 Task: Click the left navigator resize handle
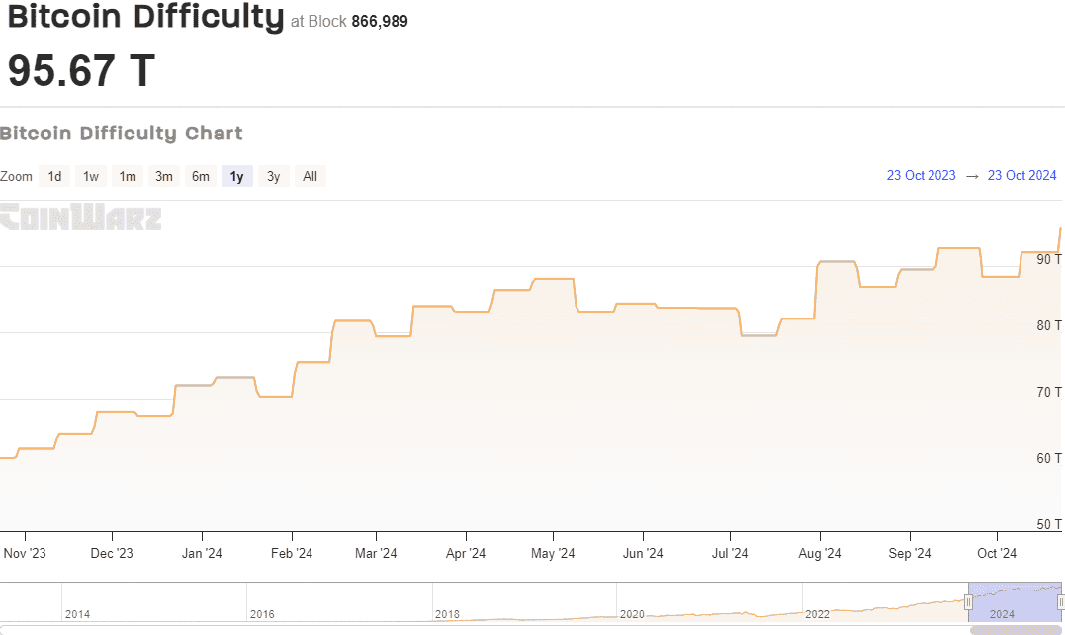[x=967, y=601]
